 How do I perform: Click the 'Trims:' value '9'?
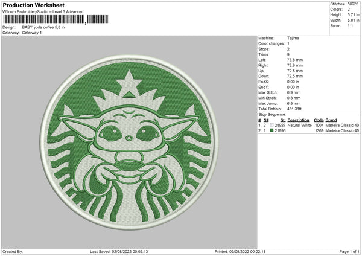coord(288,54)
